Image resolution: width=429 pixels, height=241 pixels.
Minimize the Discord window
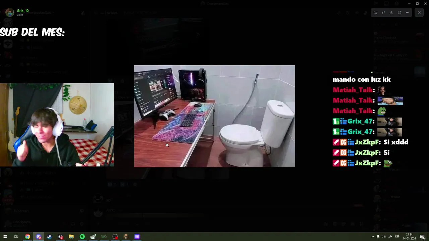click(x=409, y=3)
